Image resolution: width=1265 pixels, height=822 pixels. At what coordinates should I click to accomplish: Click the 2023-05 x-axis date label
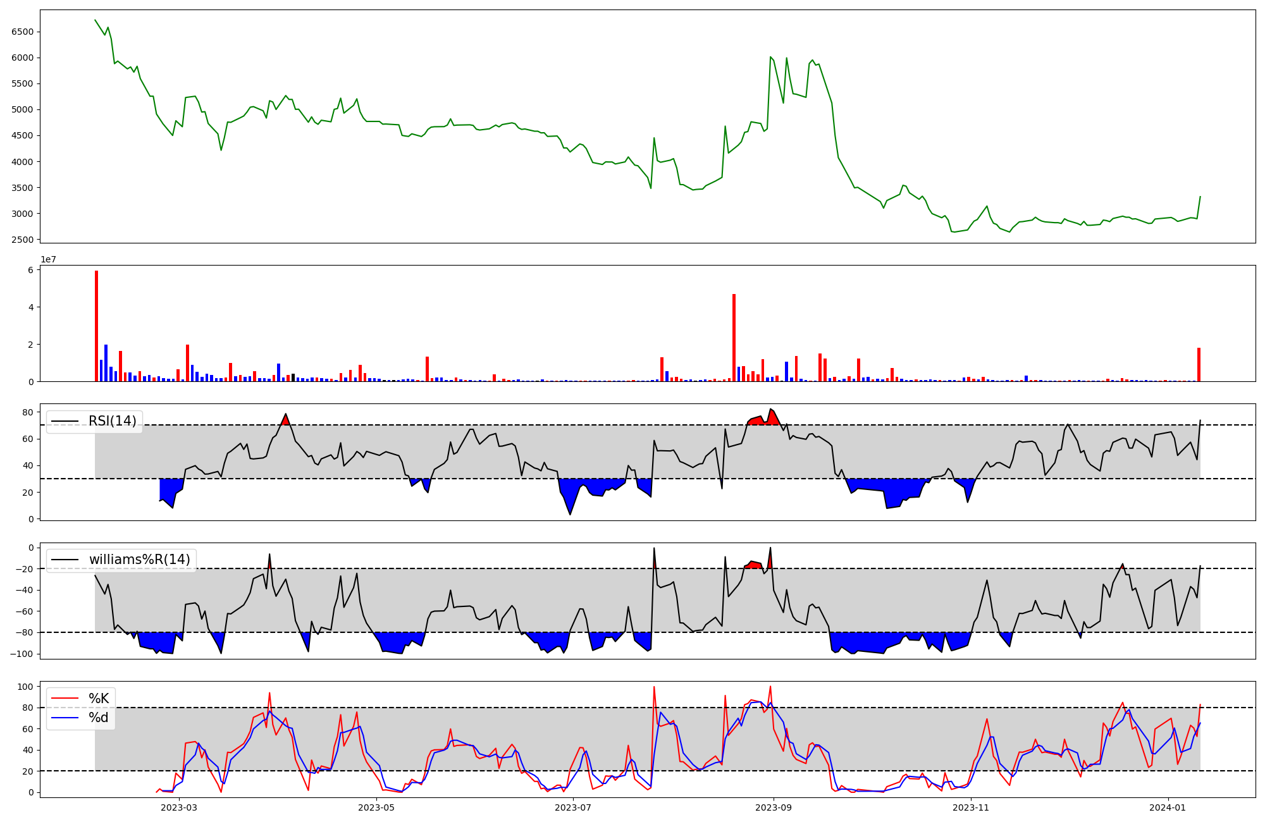pos(376,807)
